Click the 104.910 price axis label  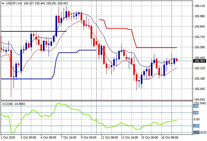(199, 99)
